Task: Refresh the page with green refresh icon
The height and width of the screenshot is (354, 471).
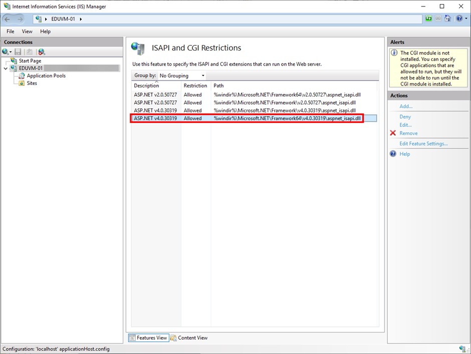Action: pos(428,18)
